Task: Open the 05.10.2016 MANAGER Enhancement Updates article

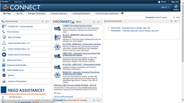Action: 82,44
